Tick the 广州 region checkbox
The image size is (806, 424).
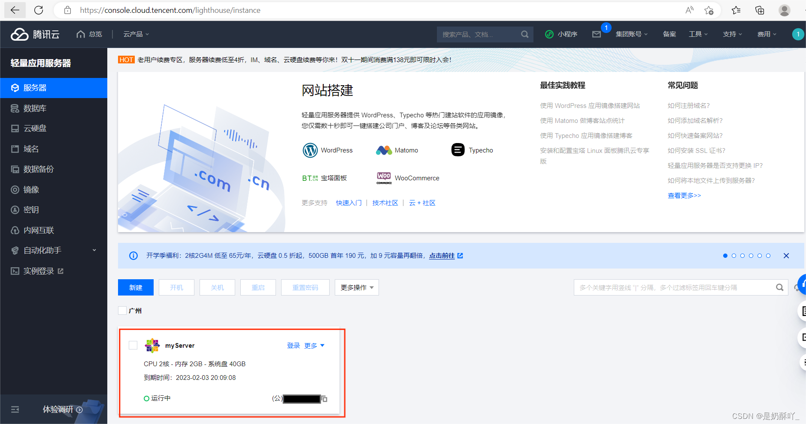tap(122, 311)
